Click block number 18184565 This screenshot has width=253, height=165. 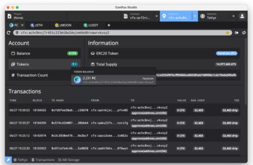tap(39, 110)
